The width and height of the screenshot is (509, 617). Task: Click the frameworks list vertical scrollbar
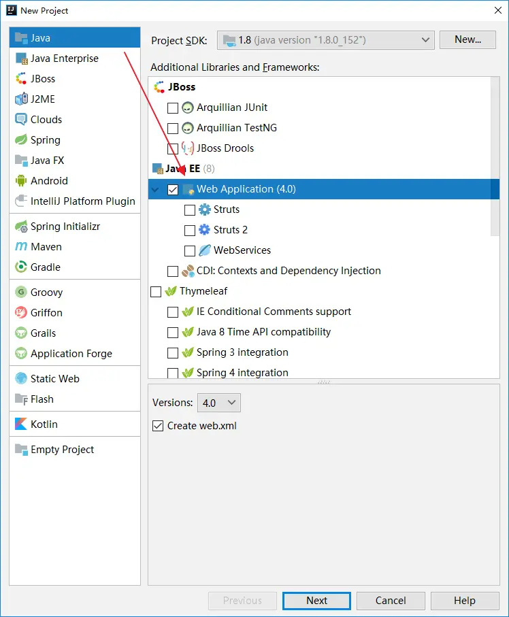coord(495,157)
